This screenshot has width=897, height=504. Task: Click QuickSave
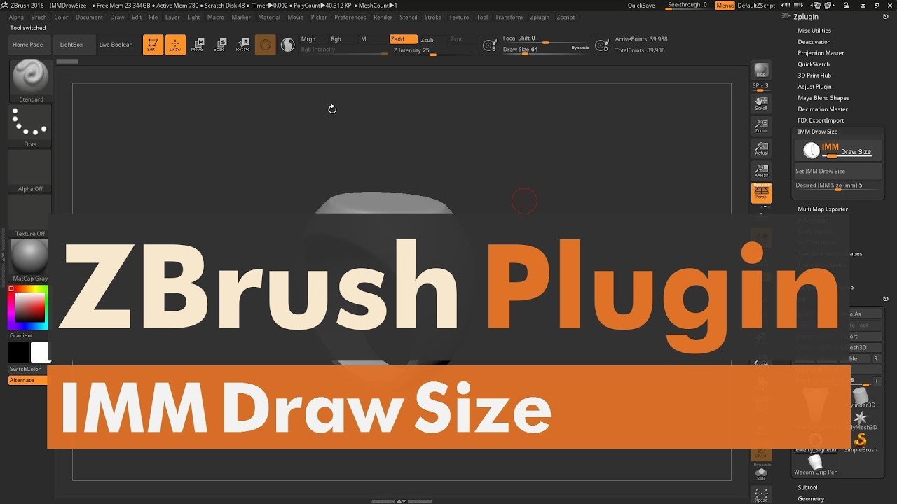point(641,6)
